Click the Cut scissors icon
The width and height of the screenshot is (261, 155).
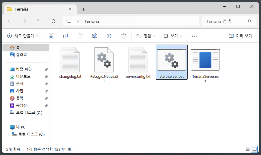51,36
